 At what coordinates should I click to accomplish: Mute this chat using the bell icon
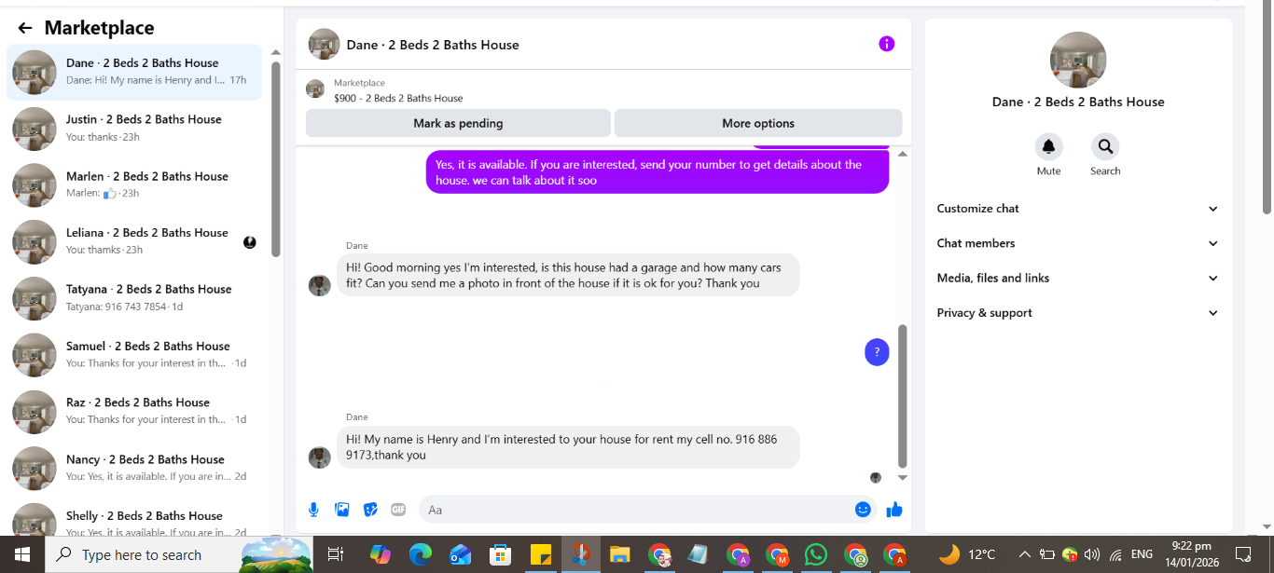[1048, 146]
